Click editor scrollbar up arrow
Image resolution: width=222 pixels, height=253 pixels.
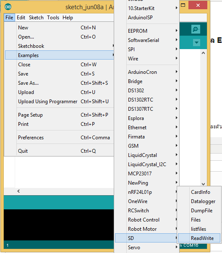(x=203, y=53)
